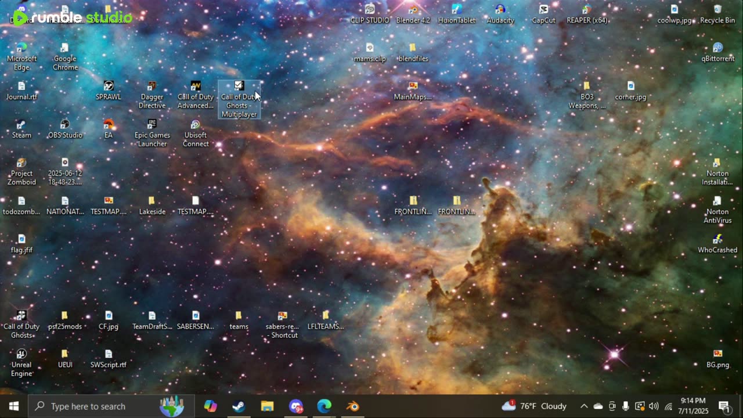This screenshot has width=743, height=418.
Task: Select the CapCut desktop icon
Action: pos(543,14)
